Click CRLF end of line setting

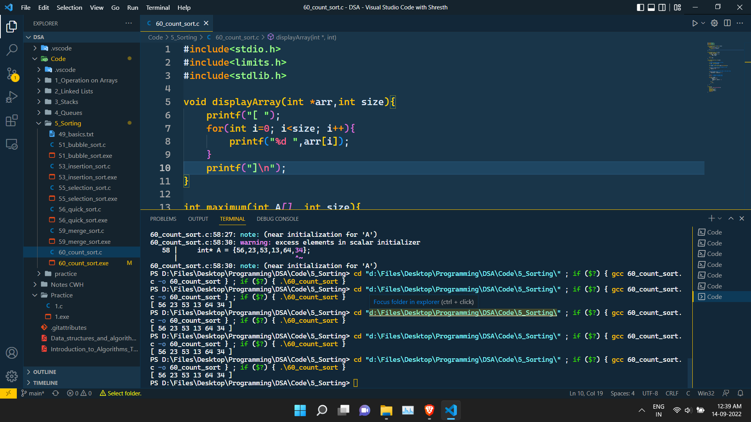tap(672, 393)
